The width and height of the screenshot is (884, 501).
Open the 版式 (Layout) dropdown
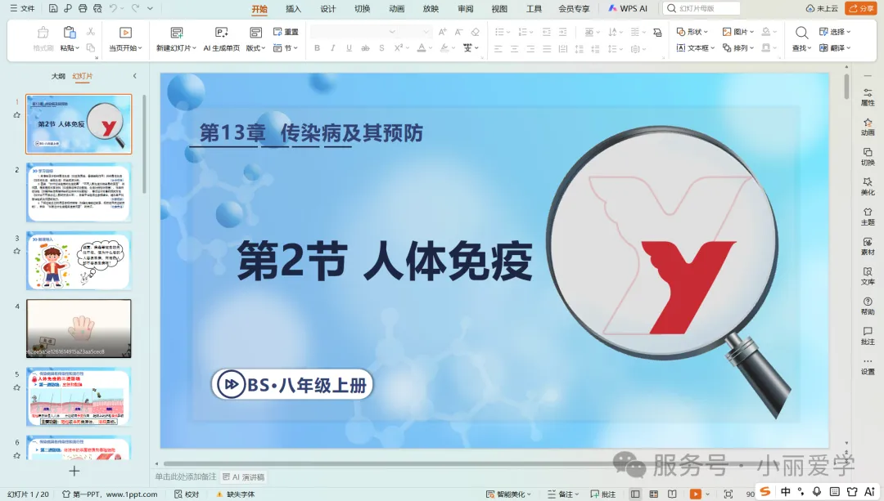pos(255,48)
